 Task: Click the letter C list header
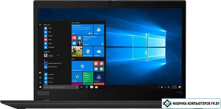[44, 71]
